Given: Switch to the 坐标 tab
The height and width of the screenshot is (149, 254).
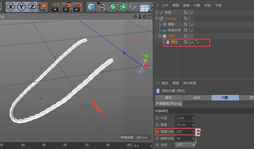Looking at the screenshot, I should [196, 98].
